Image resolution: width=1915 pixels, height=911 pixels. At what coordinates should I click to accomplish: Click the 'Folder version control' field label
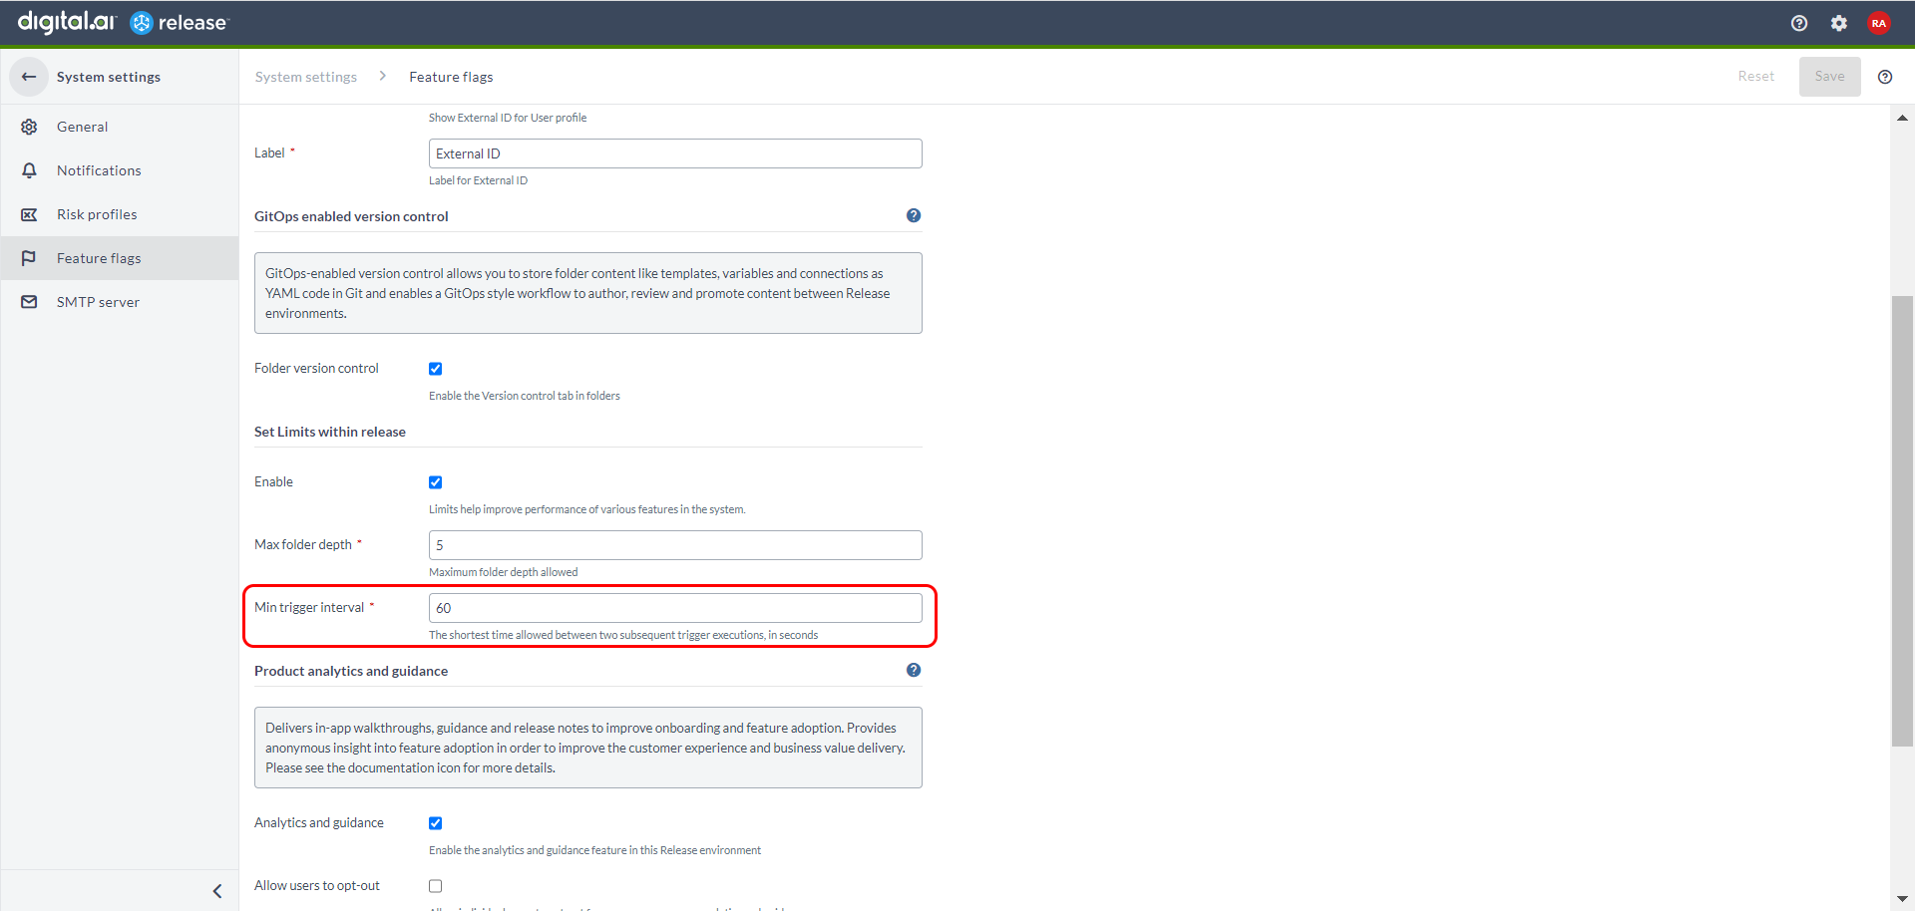316,368
